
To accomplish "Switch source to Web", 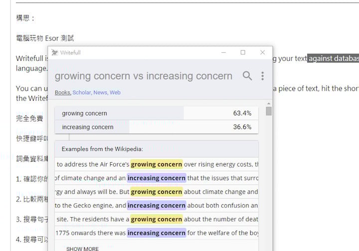I will [x=115, y=93].
